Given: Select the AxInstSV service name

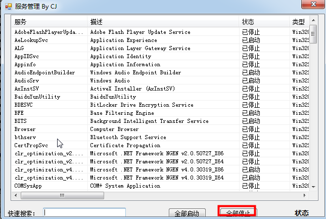Looking at the screenshot, I should click(27, 89).
